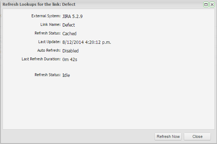Click the 'Link Name:' label
This screenshot has height=144, width=217.
tap(51, 25)
